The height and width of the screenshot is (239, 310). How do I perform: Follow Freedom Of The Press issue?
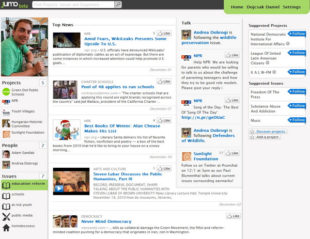click(297, 91)
